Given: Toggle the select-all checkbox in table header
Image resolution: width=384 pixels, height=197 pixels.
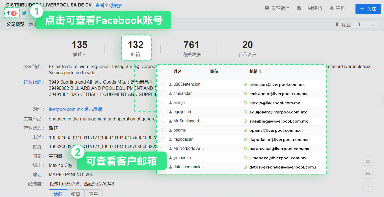Looking at the screenshot, I should [x=163, y=71].
